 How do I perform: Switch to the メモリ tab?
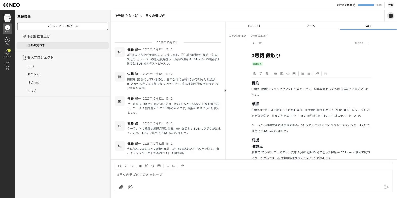pos(311,26)
